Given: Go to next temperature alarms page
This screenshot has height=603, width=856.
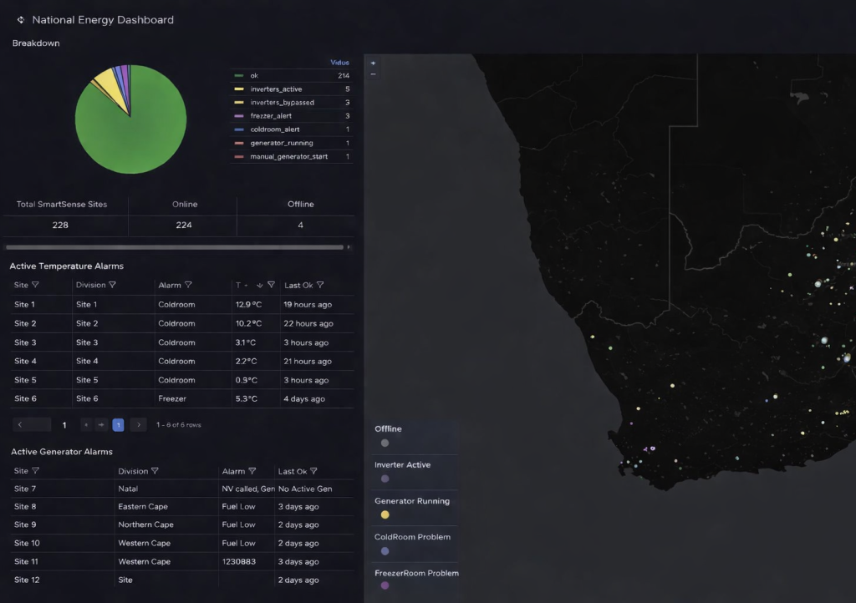Looking at the screenshot, I should pos(139,425).
